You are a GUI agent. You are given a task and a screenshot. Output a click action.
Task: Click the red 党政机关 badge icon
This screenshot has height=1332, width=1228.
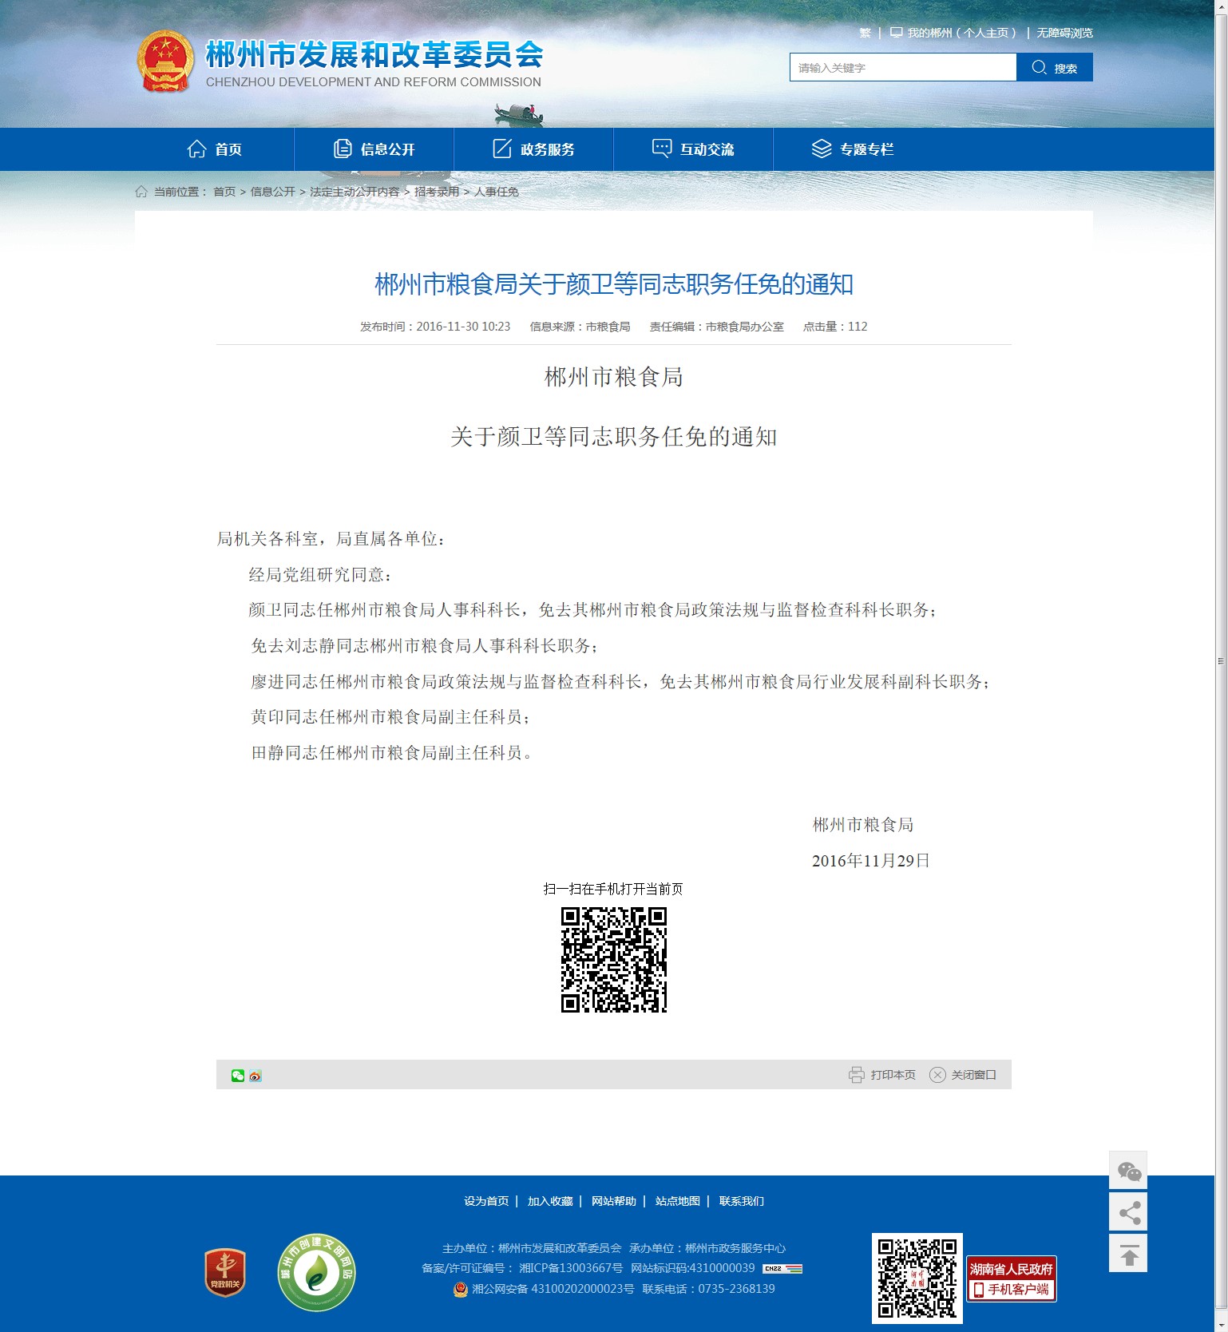click(x=225, y=1273)
